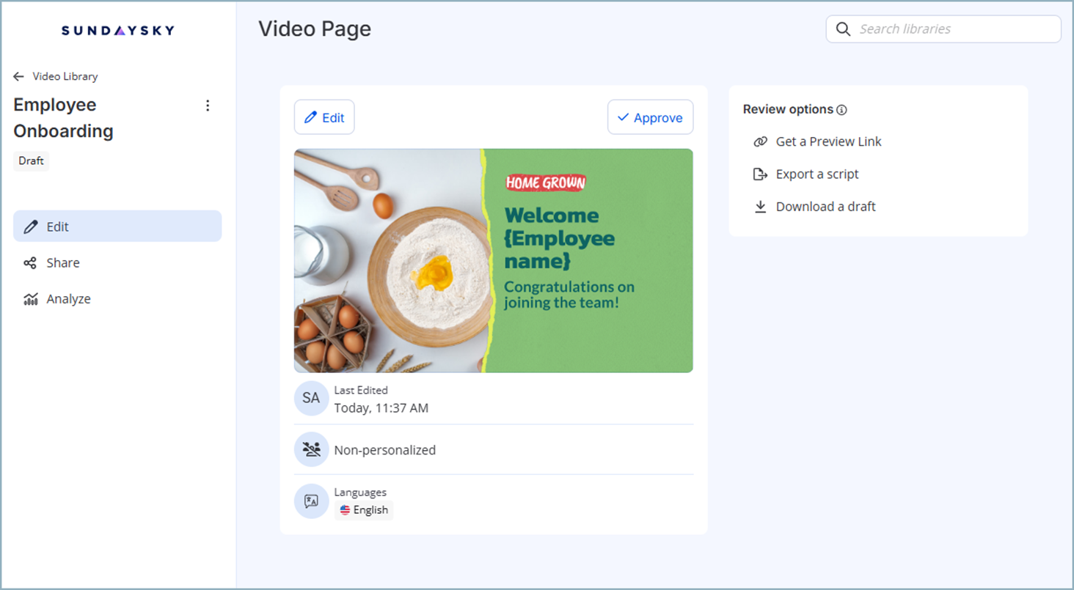1074x590 pixels.
Task: Select the Edit pencil icon in the sidebar
Action: (x=30, y=226)
